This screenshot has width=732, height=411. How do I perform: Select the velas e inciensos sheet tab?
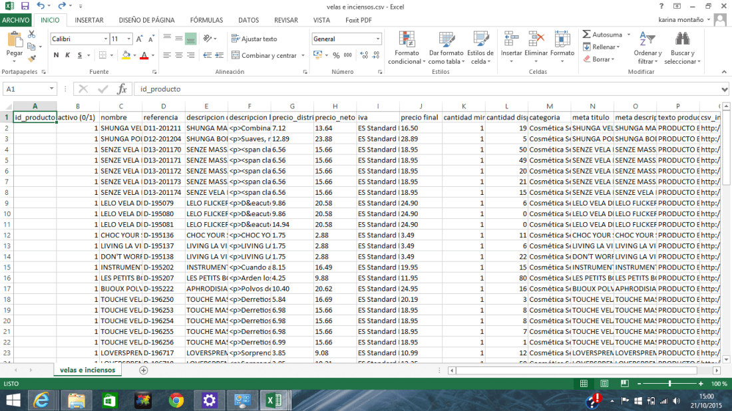87,370
